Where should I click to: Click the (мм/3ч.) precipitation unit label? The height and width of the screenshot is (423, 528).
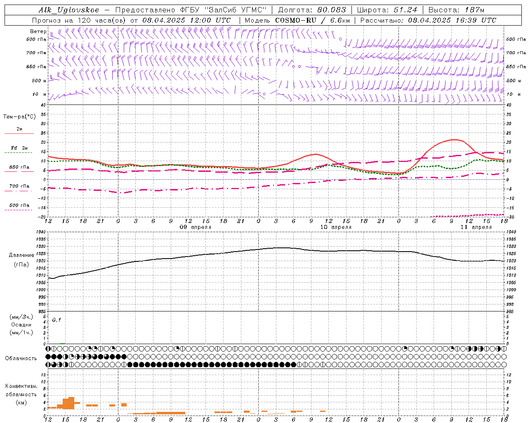point(21,317)
